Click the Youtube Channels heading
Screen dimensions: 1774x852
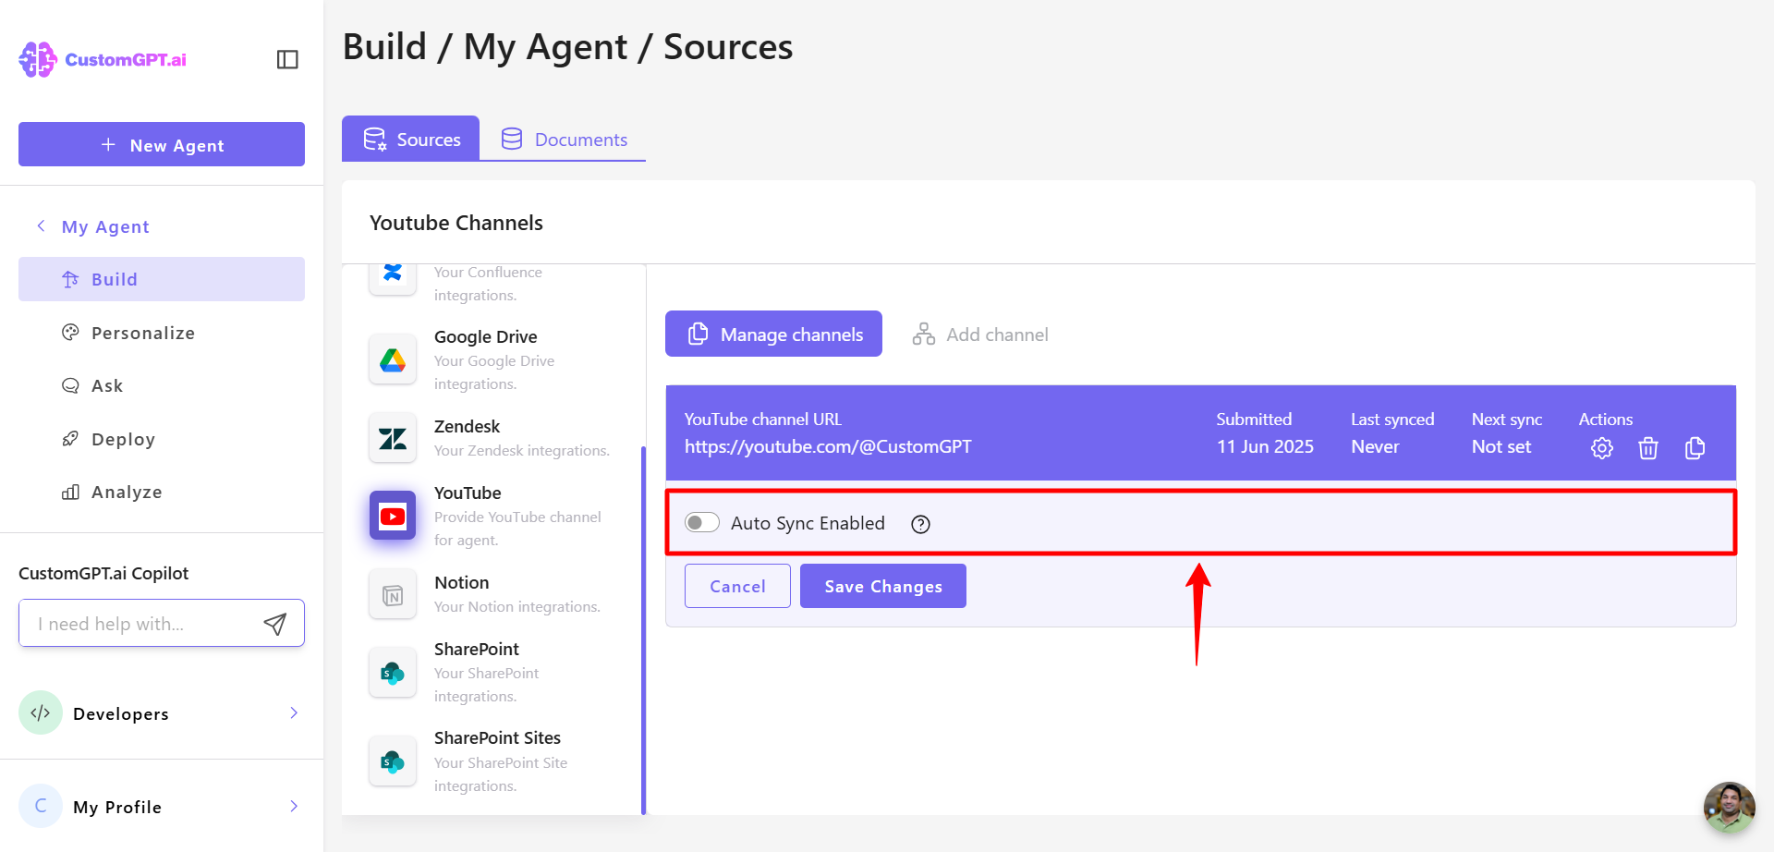coord(456,223)
